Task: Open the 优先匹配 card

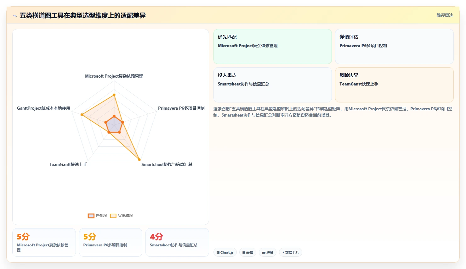Action: pos(273,47)
